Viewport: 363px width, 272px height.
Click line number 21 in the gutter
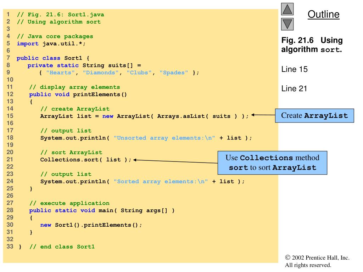click(x=10, y=159)
